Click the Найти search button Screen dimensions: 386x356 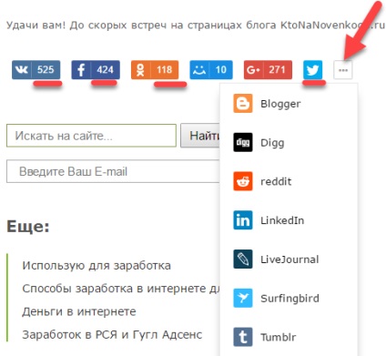[x=200, y=136]
